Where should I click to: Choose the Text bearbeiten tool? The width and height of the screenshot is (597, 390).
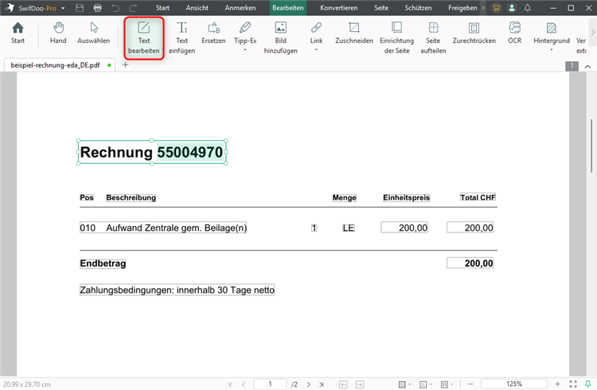[144, 37]
